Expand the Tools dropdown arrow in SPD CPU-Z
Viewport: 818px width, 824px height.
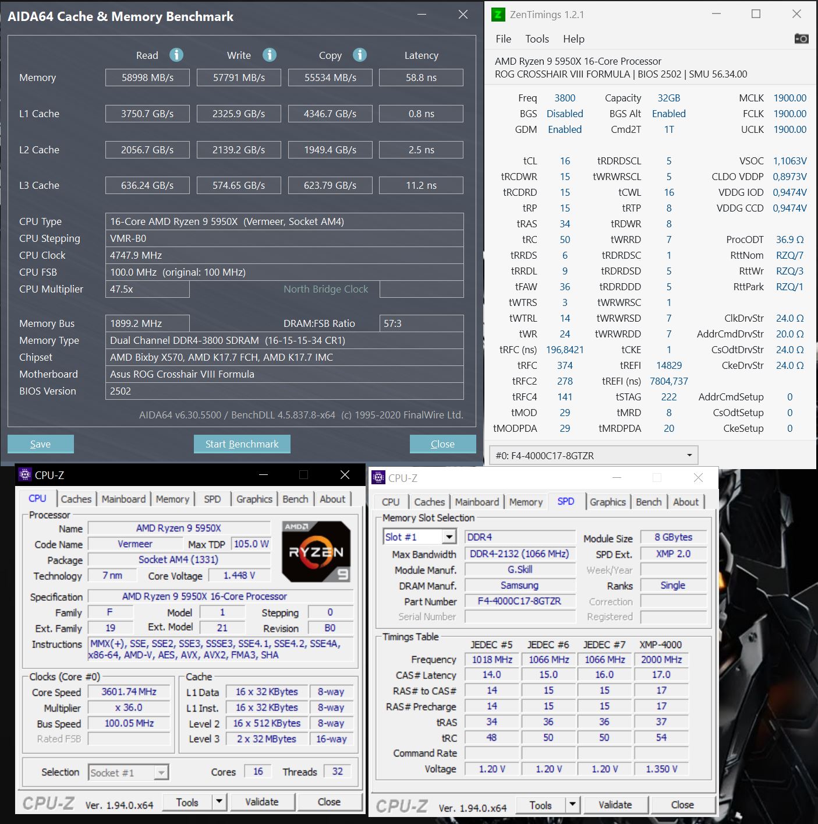click(x=572, y=805)
